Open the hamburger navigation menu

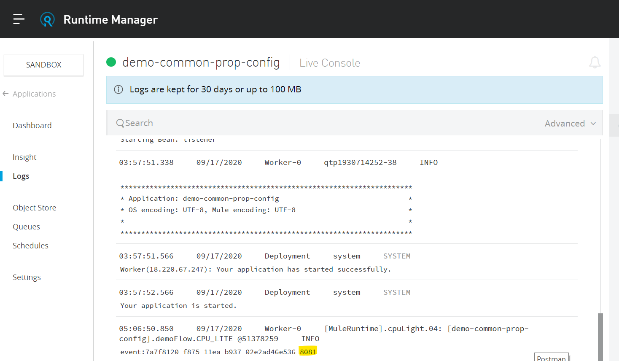click(19, 19)
